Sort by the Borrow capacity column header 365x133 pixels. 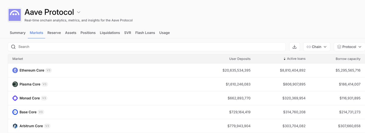[348, 59]
